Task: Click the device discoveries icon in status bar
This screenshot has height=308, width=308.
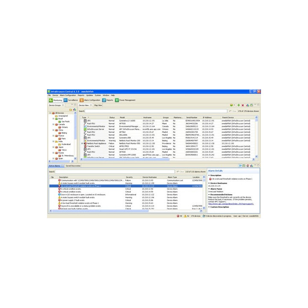Action: point(204,216)
